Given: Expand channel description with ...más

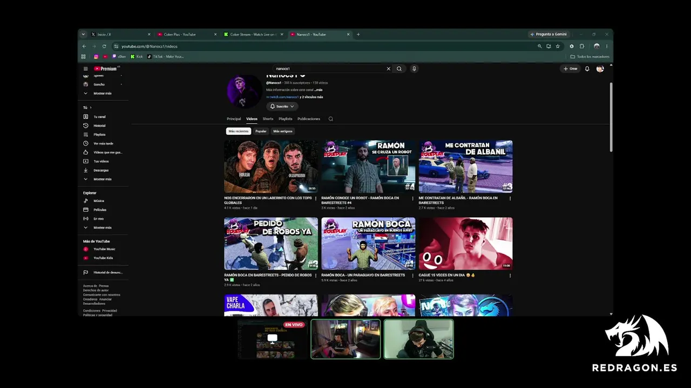Looking at the screenshot, I should (x=319, y=90).
